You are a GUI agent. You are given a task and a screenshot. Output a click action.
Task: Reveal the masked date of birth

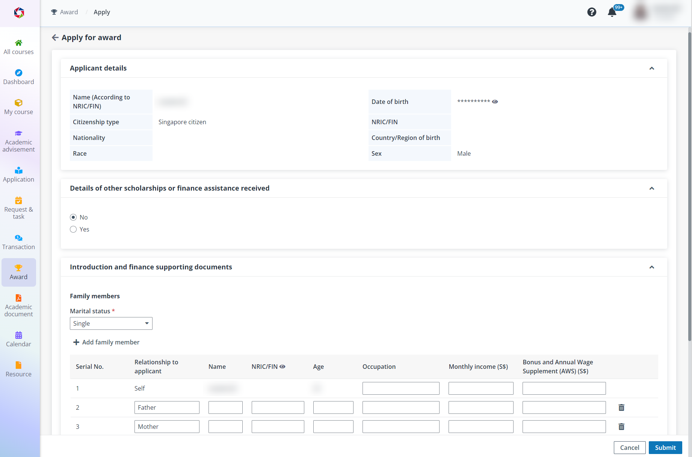[495, 102]
